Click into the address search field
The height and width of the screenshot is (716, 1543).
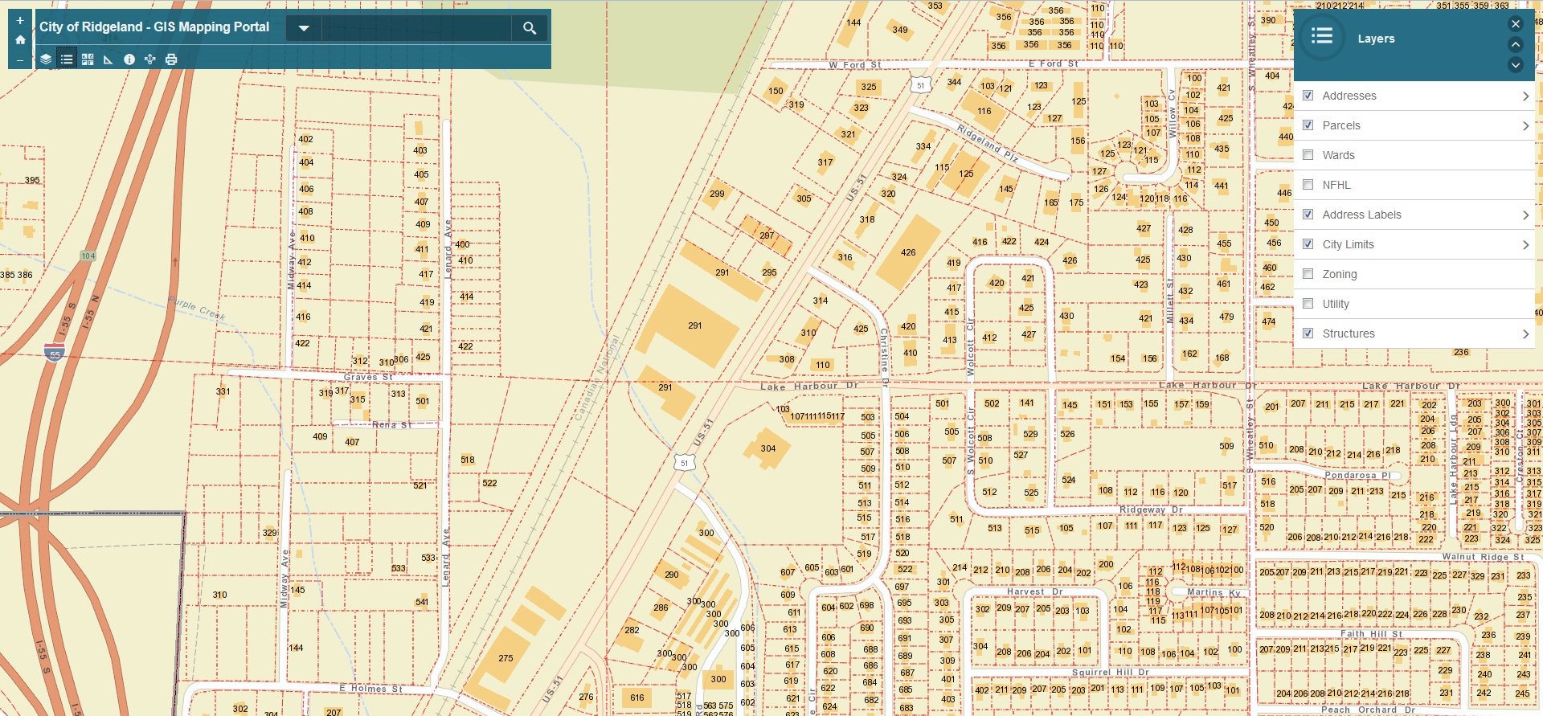click(416, 28)
